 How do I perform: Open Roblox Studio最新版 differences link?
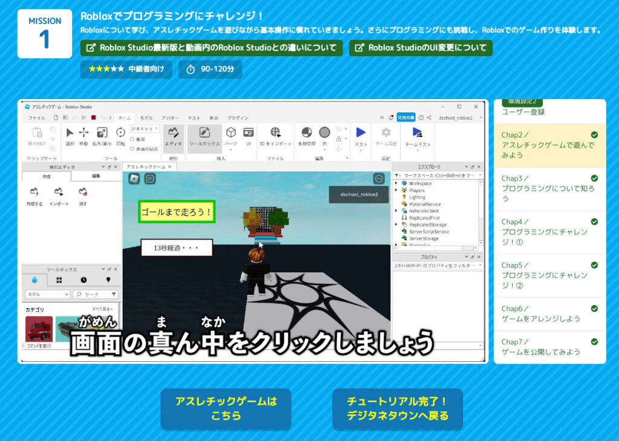coord(212,48)
